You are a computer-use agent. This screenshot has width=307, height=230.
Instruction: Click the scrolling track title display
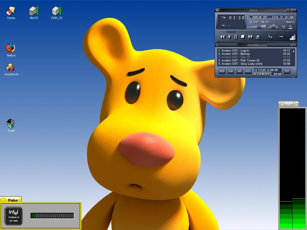tap(271, 17)
